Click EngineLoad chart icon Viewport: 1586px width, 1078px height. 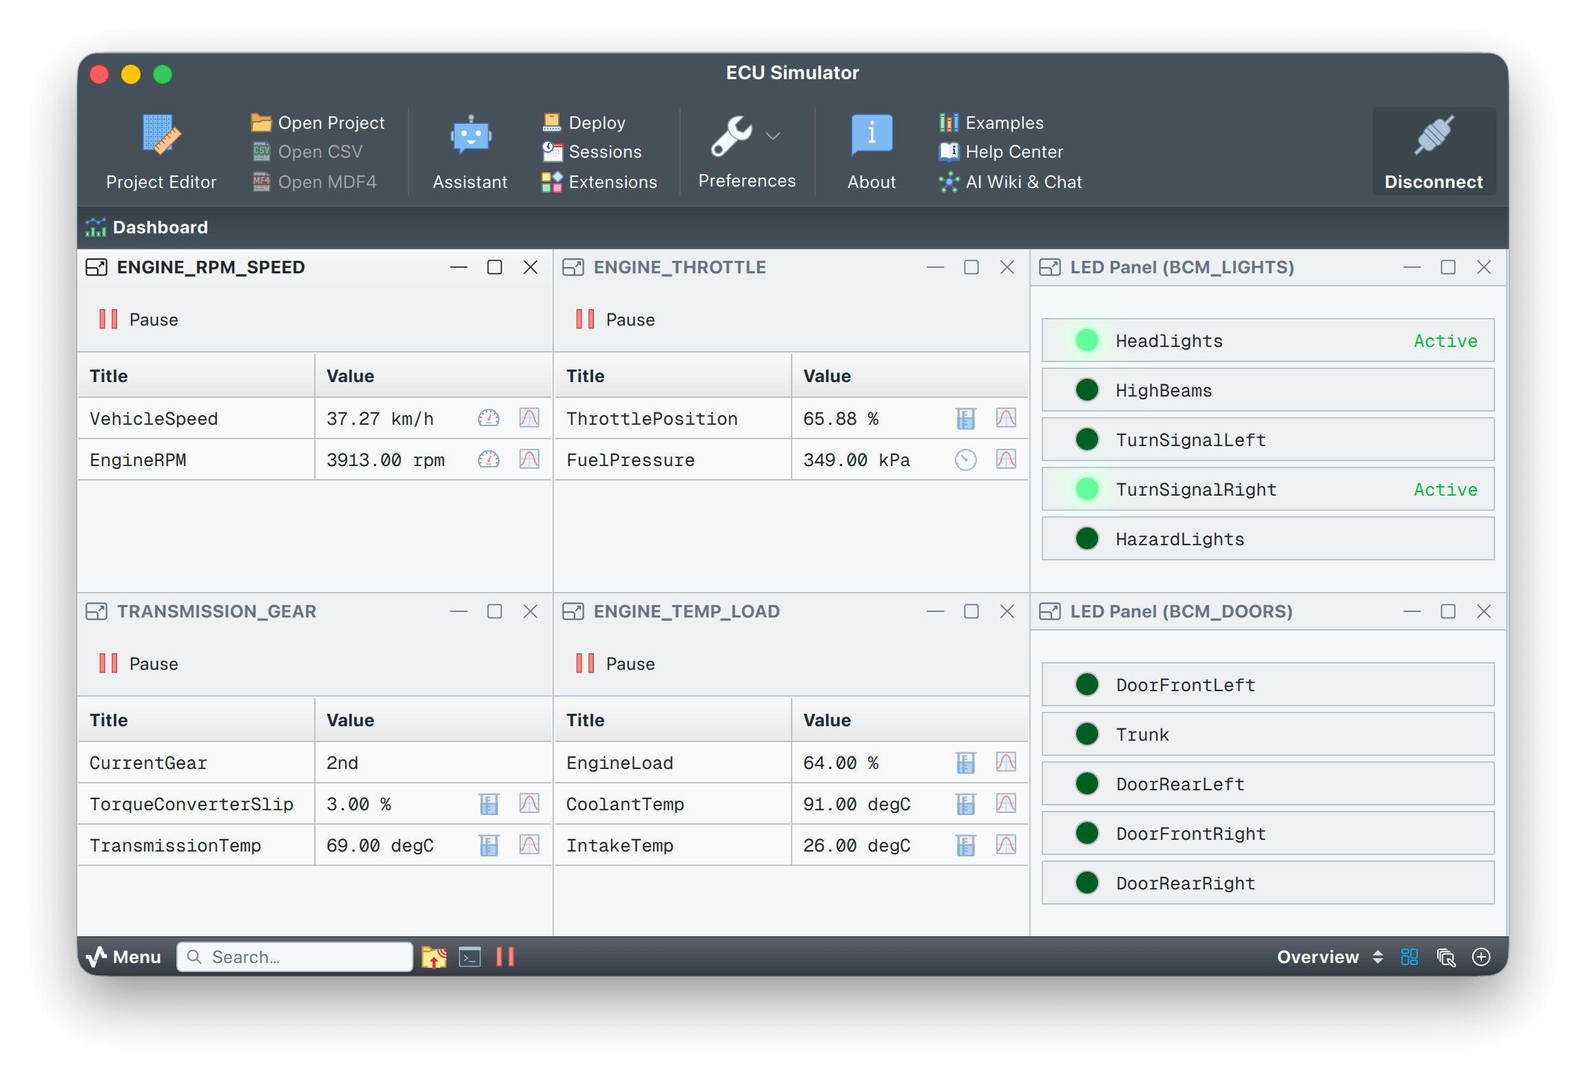[1006, 762]
